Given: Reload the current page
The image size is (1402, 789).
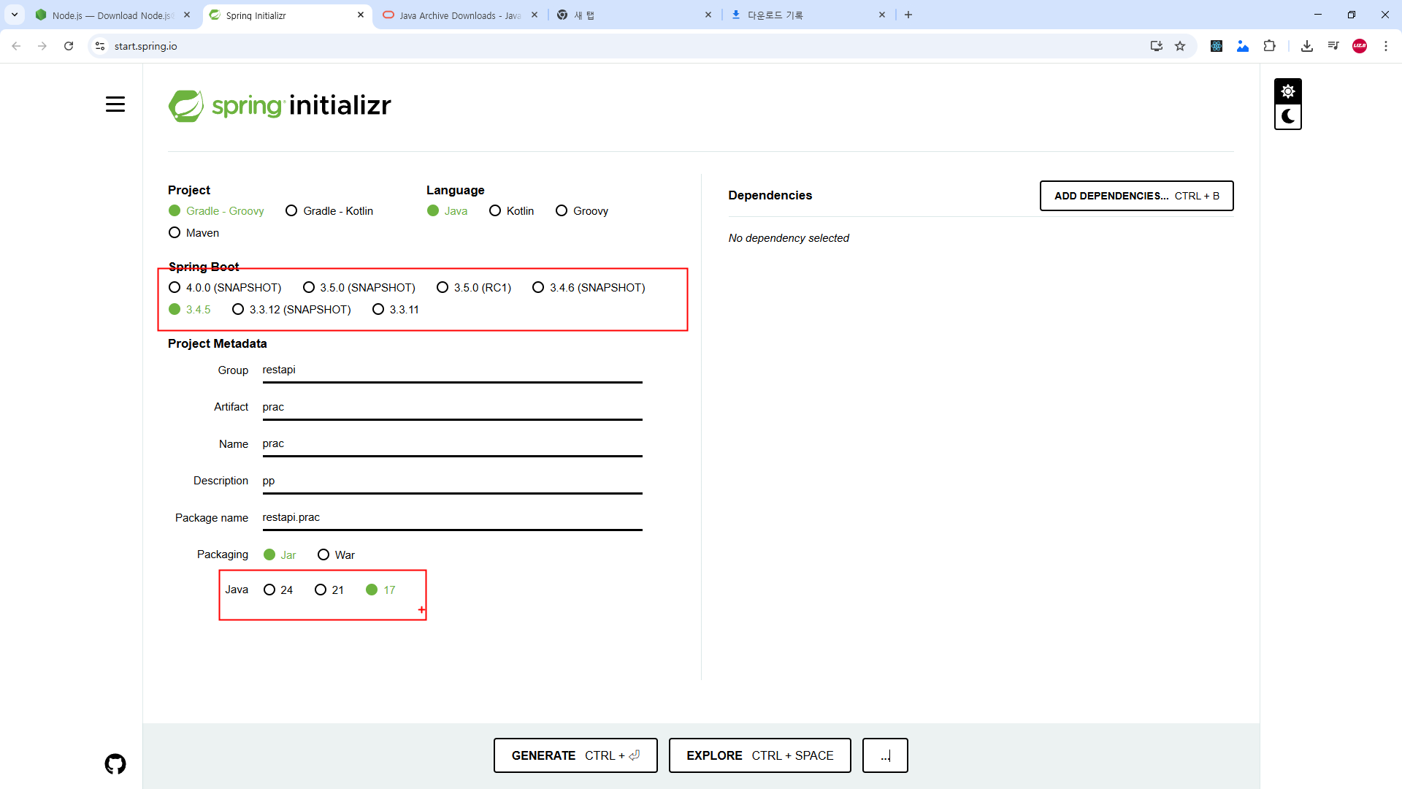Looking at the screenshot, I should click(x=69, y=46).
